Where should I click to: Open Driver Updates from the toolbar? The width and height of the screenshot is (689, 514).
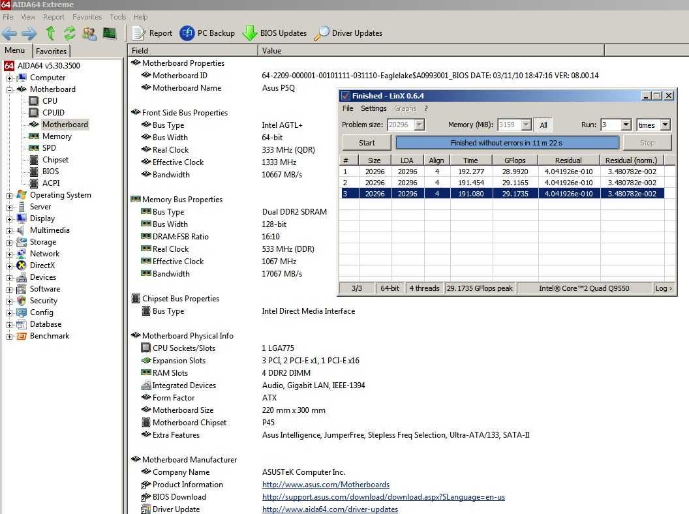(x=348, y=33)
